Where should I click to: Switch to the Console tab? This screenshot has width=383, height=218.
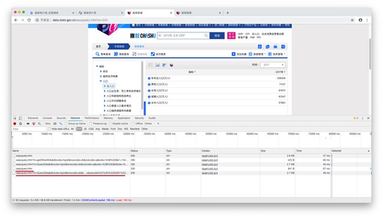(x=47, y=118)
